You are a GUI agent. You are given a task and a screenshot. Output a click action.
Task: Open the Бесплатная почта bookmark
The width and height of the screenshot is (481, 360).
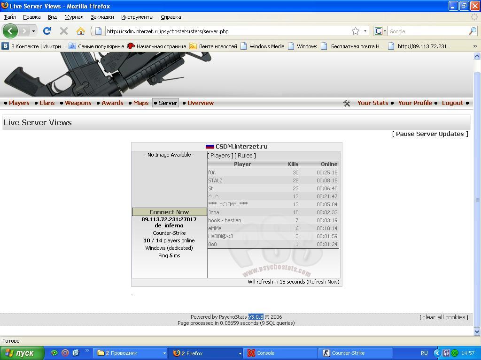(x=352, y=46)
